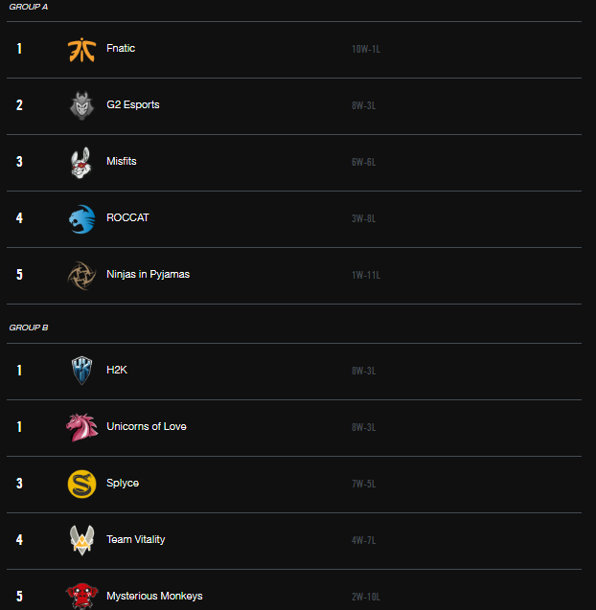Viewport: 596px width, 610px height.
Task: Click the Team Vitality name link
Action: coord(135,539)
